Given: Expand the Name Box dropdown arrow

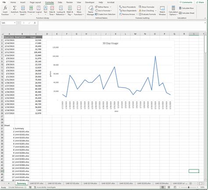Looking at the screenshot, I should pyautogui.click(x=14, y=23).
